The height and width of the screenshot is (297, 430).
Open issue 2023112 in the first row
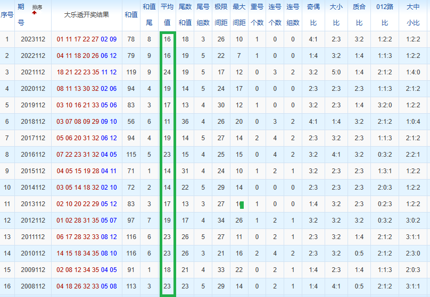33,39
